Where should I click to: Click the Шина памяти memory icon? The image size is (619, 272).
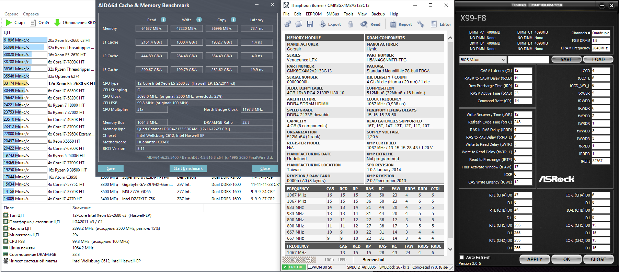(6, 248)
